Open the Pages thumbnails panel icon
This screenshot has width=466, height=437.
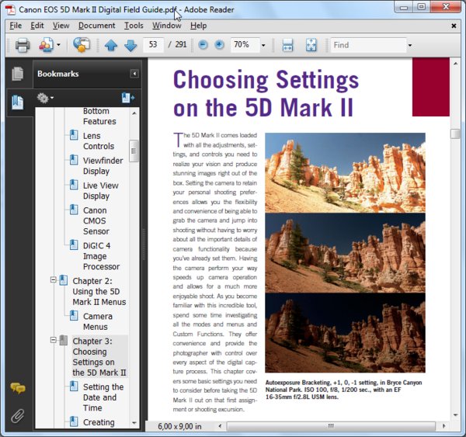17,75
